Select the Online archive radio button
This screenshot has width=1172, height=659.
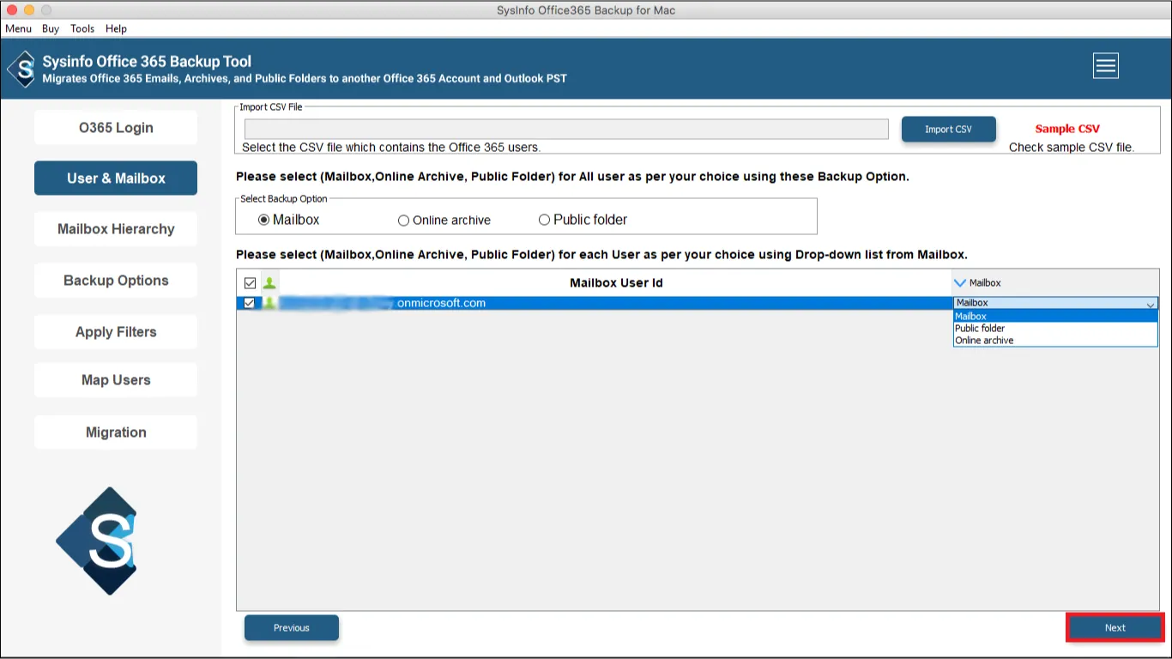[x=403, y=221]
